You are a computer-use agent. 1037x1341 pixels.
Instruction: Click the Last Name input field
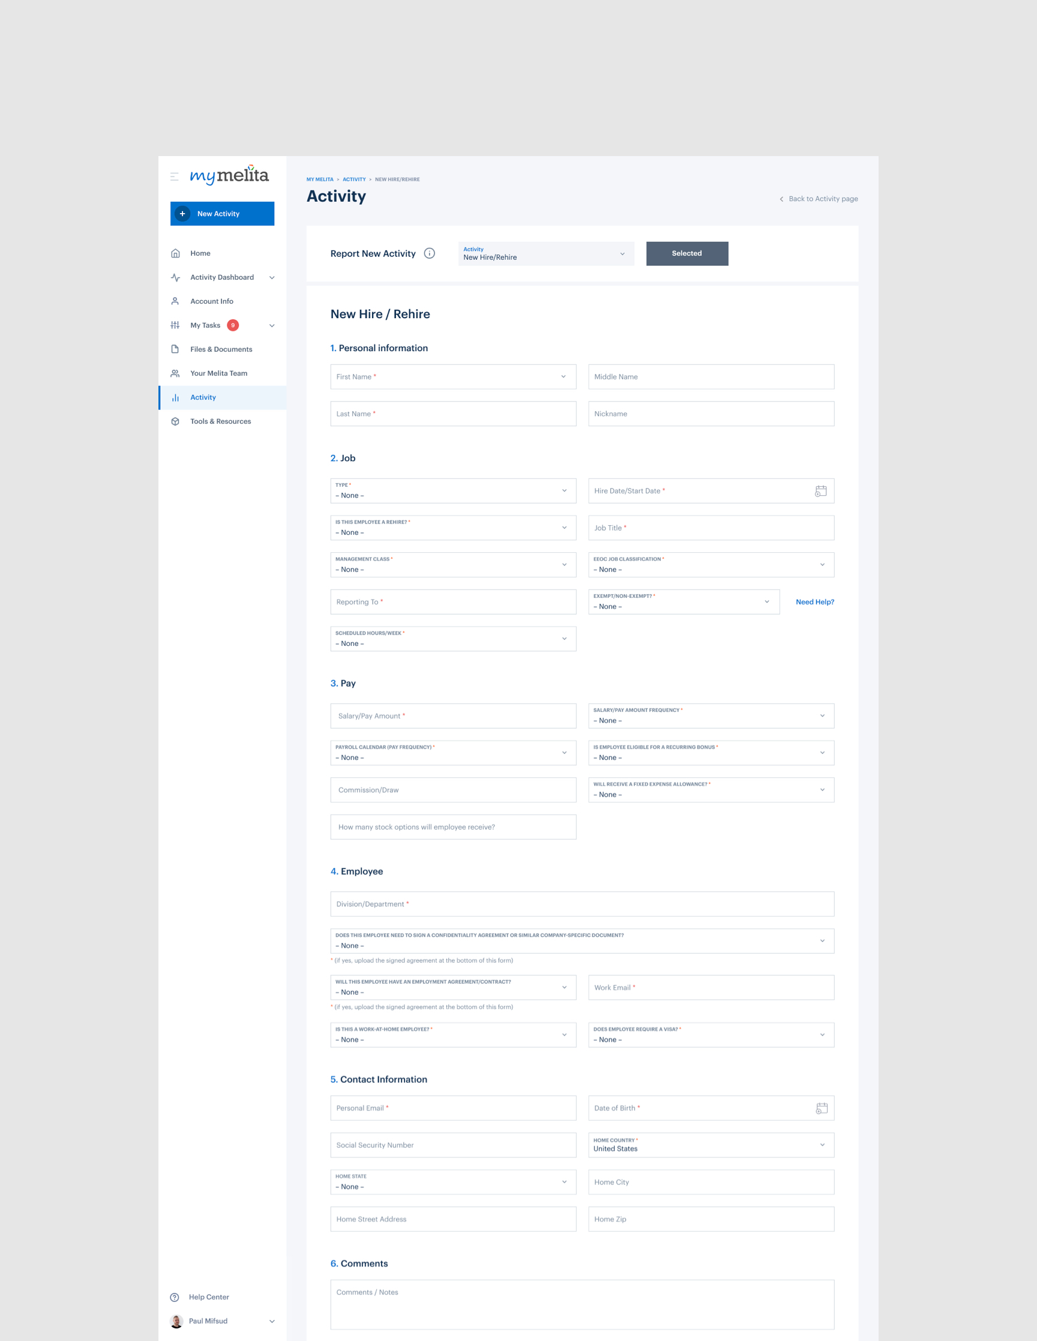(453, 414)
